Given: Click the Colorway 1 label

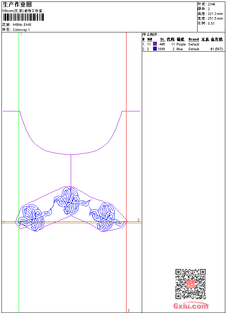Looking at the screenshot, I should pos(21,30).
